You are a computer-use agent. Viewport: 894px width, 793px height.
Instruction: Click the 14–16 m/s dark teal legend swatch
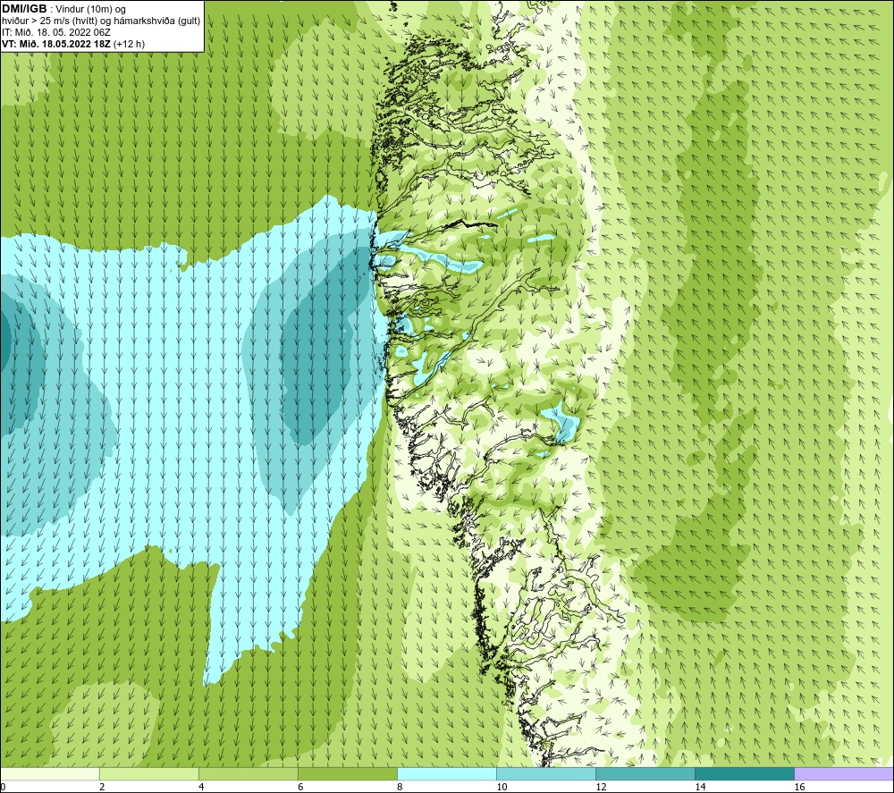[745, 773]
